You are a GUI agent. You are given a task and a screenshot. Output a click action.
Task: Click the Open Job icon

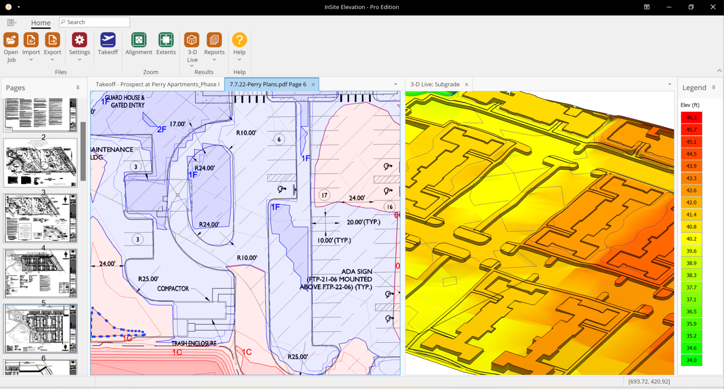tap(11, 40)
